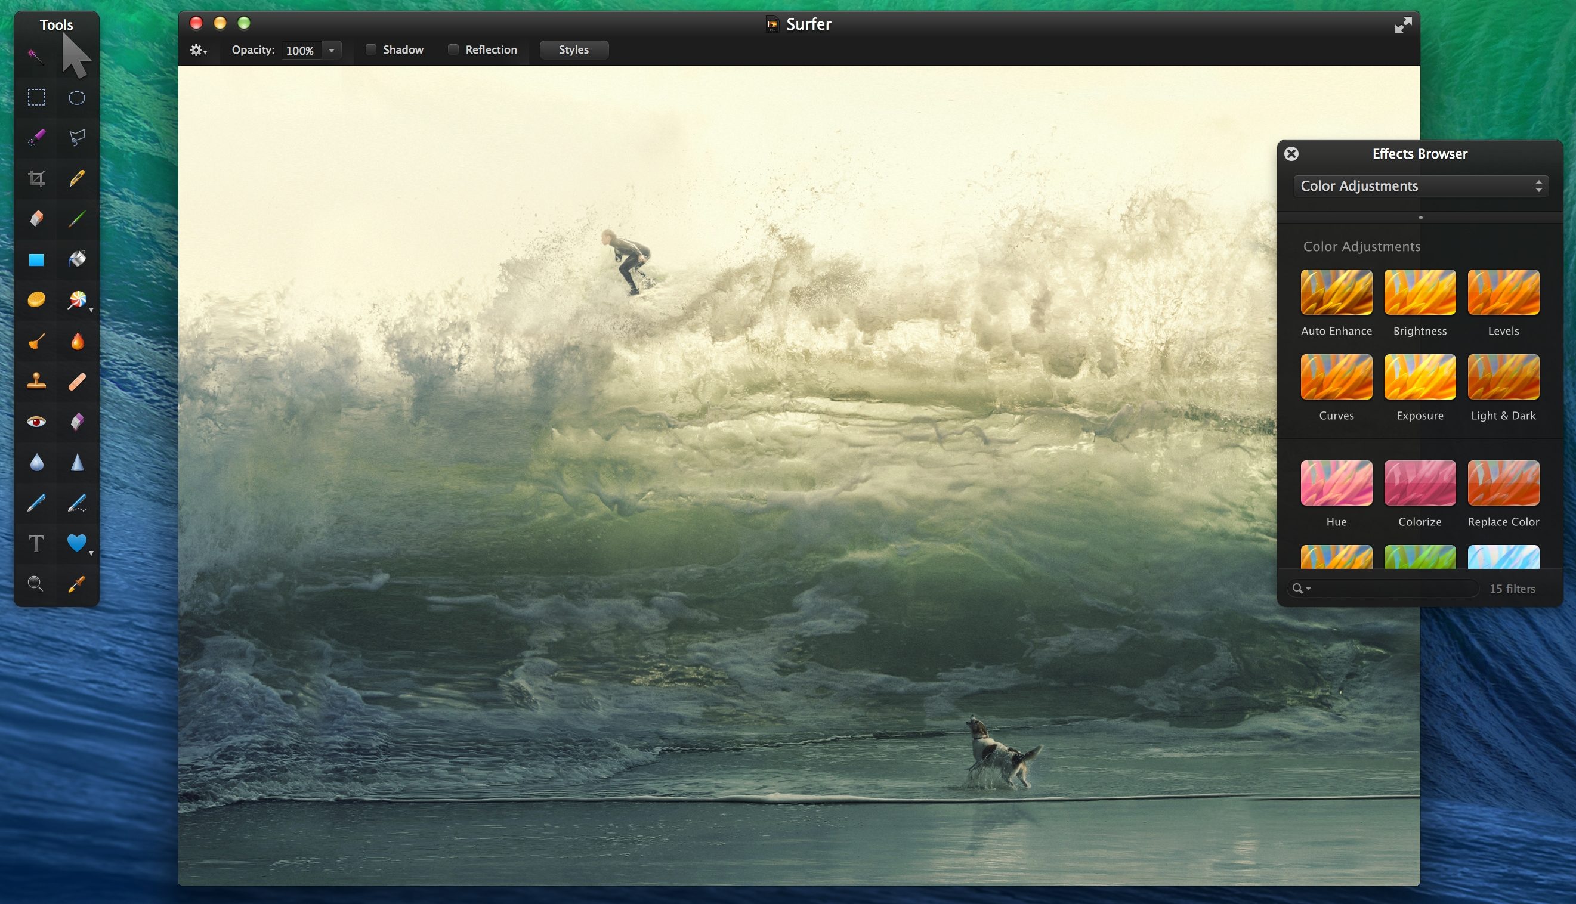This screenshot has height=904, width=1576.
Task: Select the blue heart Shape tool
Action: click(76, 543)
